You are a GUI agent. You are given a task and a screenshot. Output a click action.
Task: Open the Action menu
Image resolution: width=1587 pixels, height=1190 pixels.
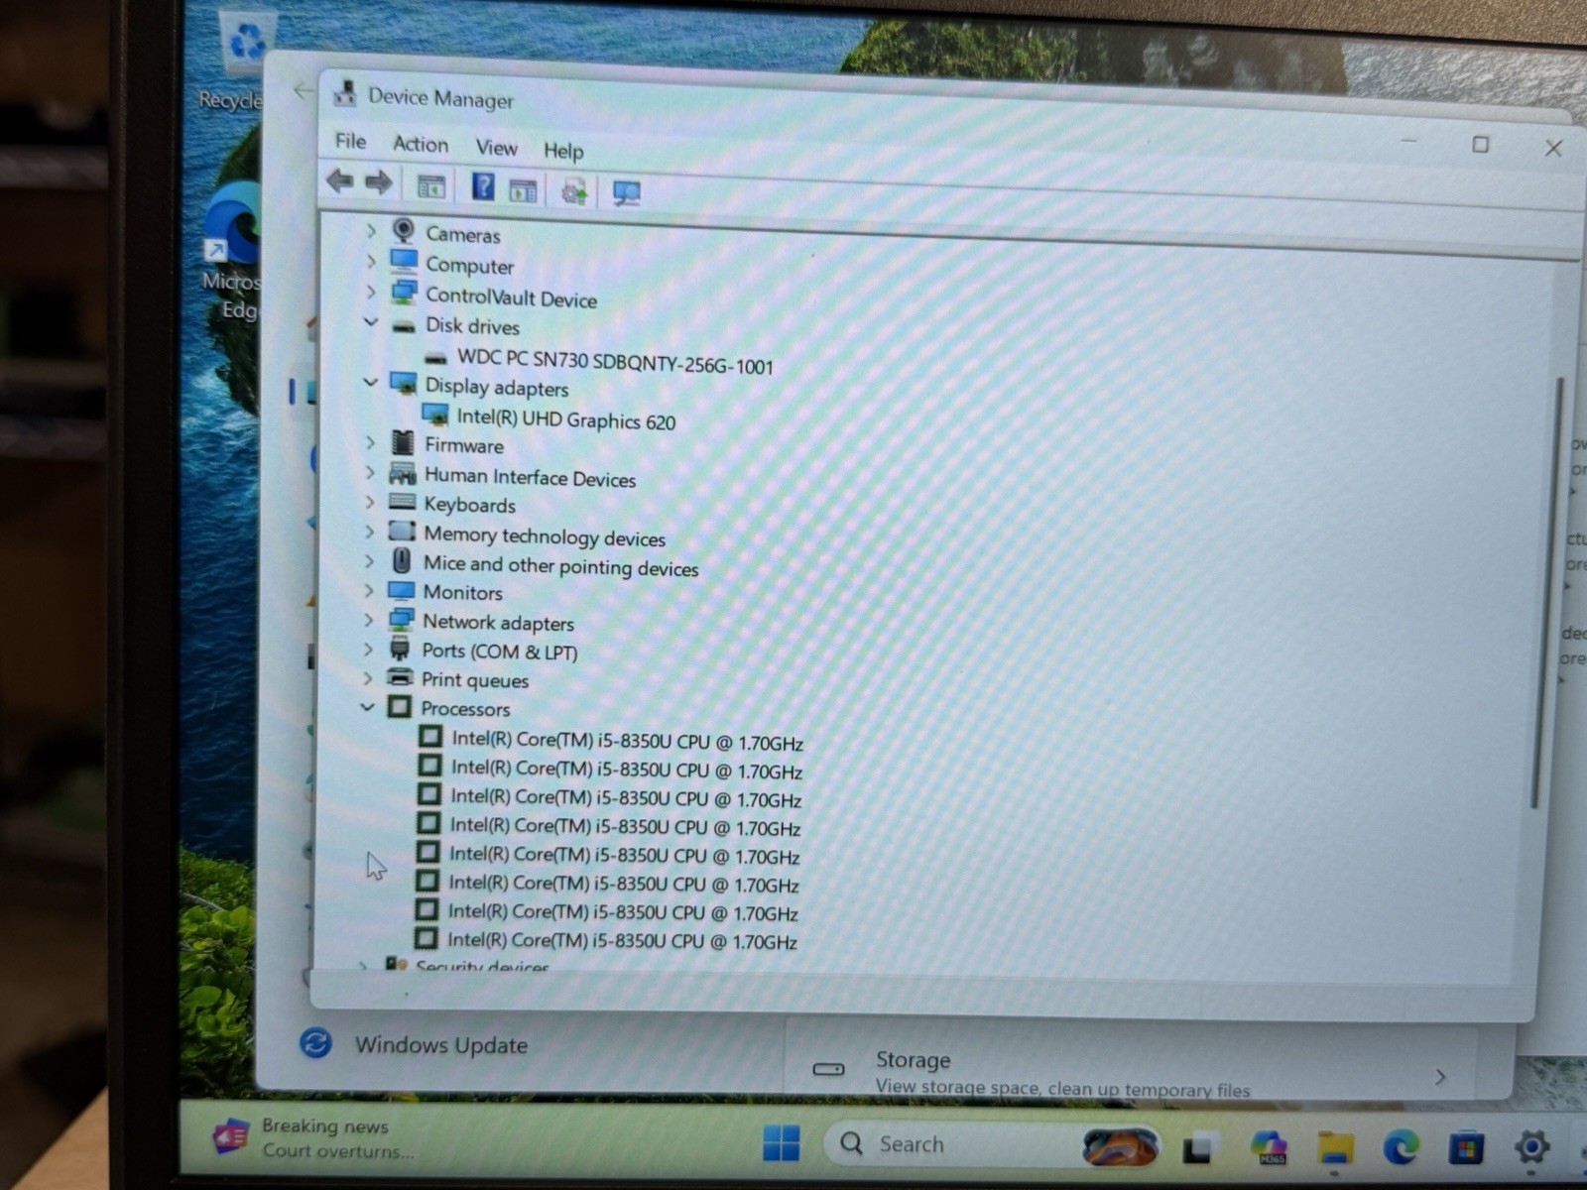coord(421,144)
